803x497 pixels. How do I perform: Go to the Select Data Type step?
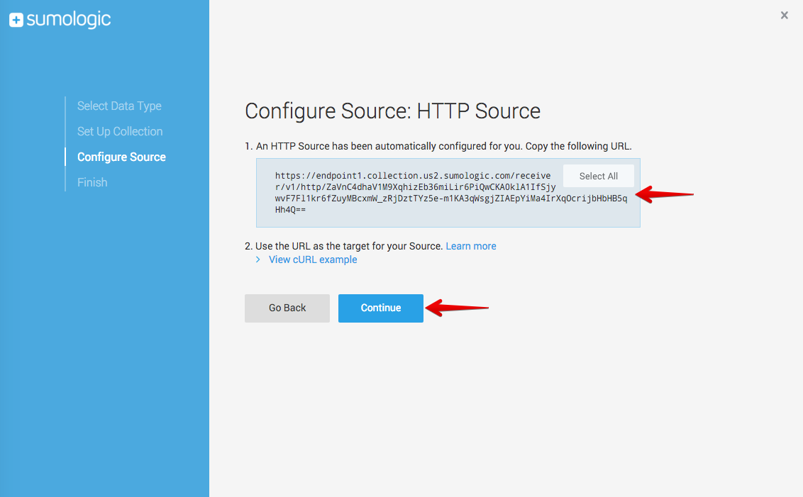coord(119,106)
